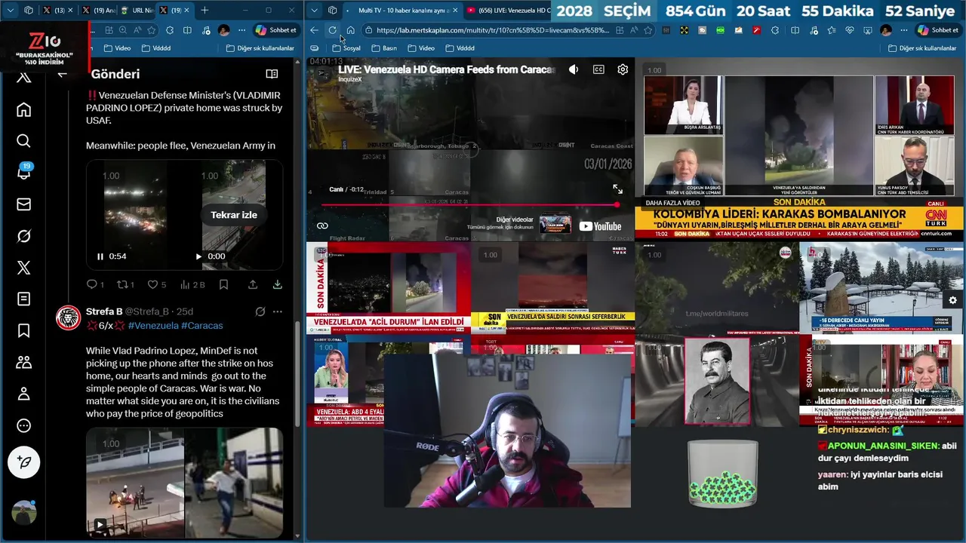Reply to the Defense Minister post
This screenshot has height=543, width=966.
click(x=94, y=284)
